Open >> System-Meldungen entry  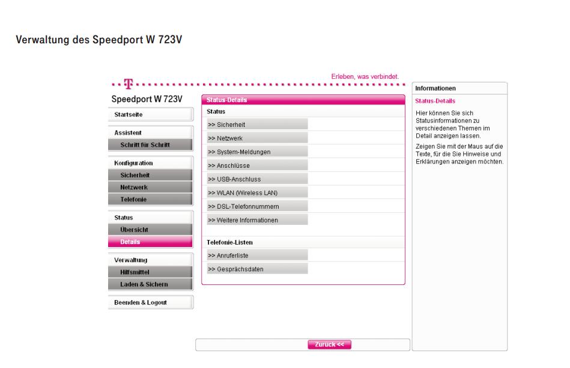(x=257, y=152)
